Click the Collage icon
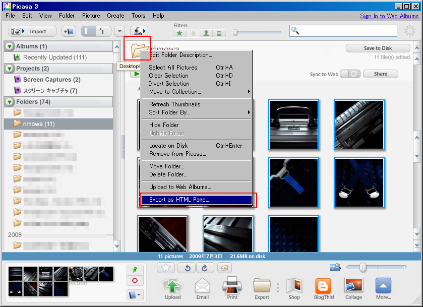Image resolution: width=423 pixels, height=307 pixels. click(x=353, y=286)
